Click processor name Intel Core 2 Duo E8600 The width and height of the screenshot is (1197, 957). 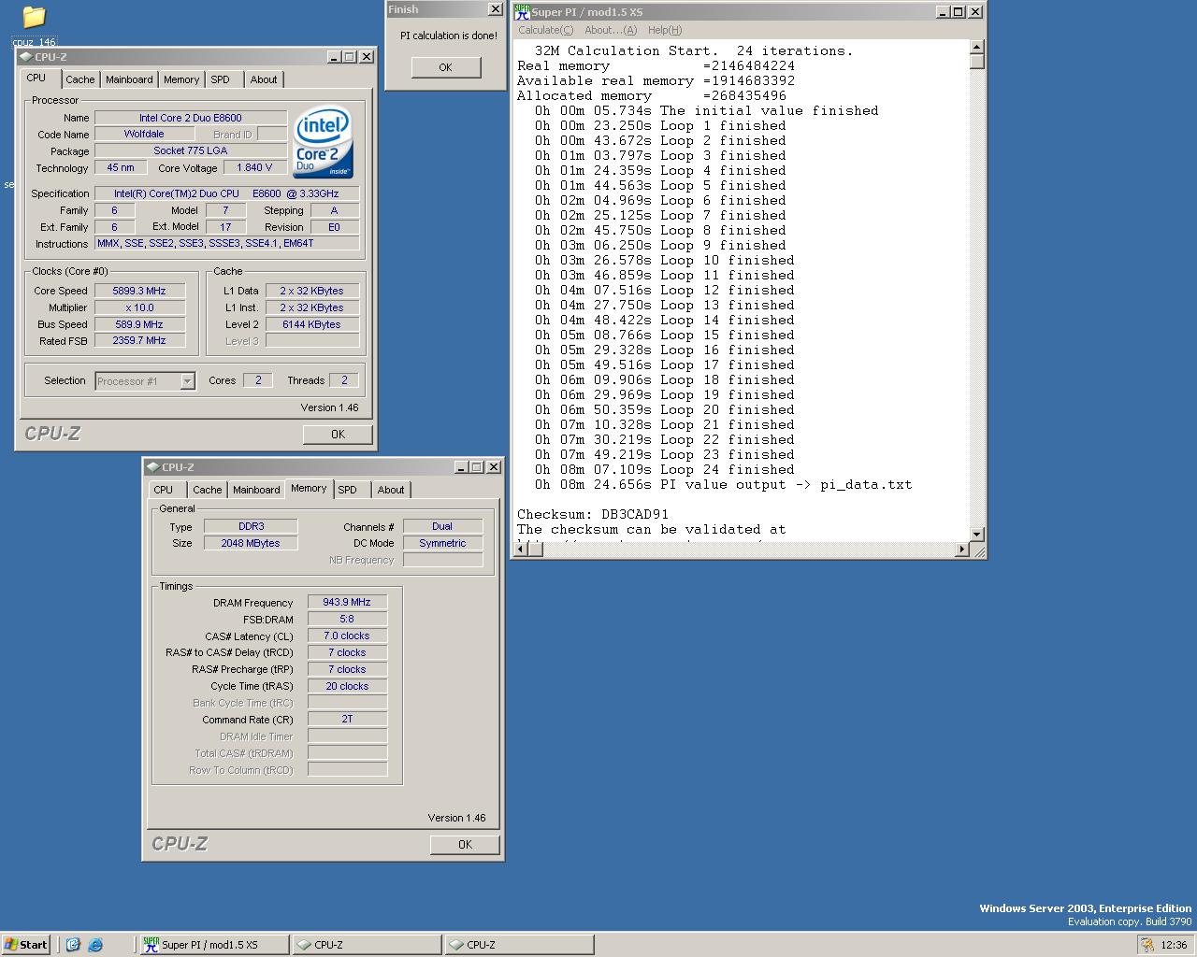click(x=191, y=118)
